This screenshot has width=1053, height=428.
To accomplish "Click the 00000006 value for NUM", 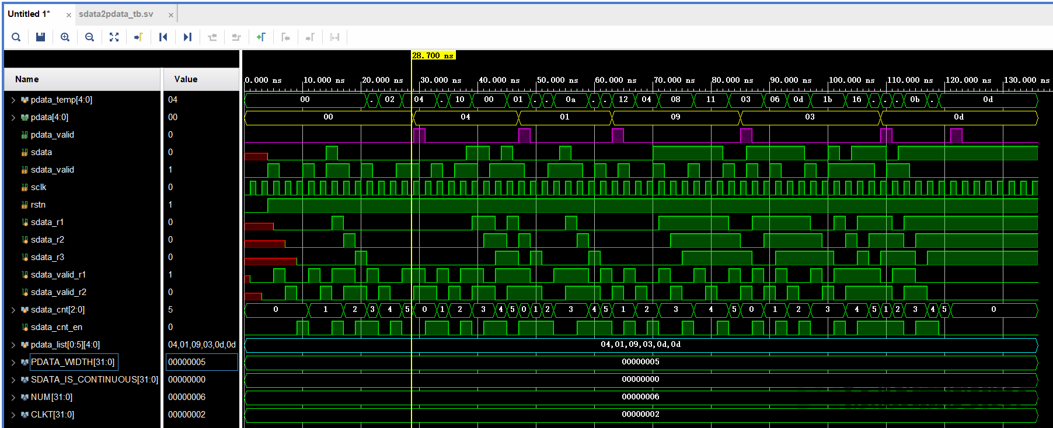I will pyautogui.click(x=187, y=397).
